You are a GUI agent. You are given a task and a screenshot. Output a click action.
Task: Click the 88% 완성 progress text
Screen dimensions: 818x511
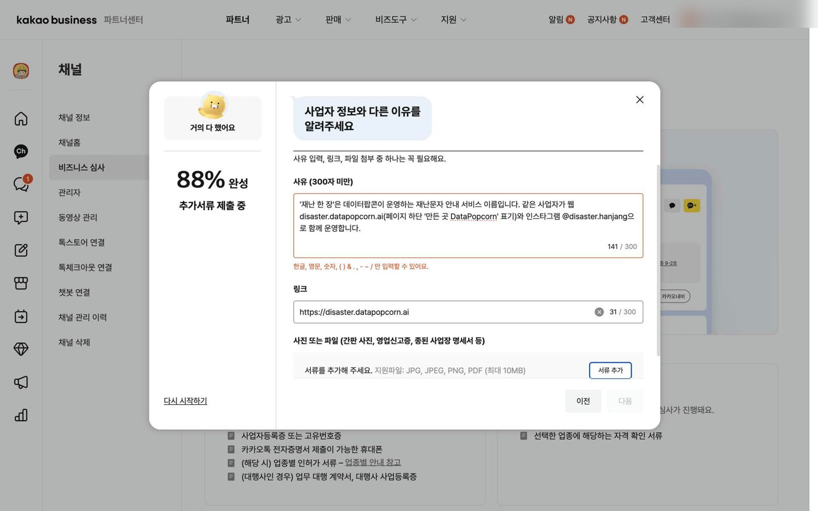[x=212, y=180]
